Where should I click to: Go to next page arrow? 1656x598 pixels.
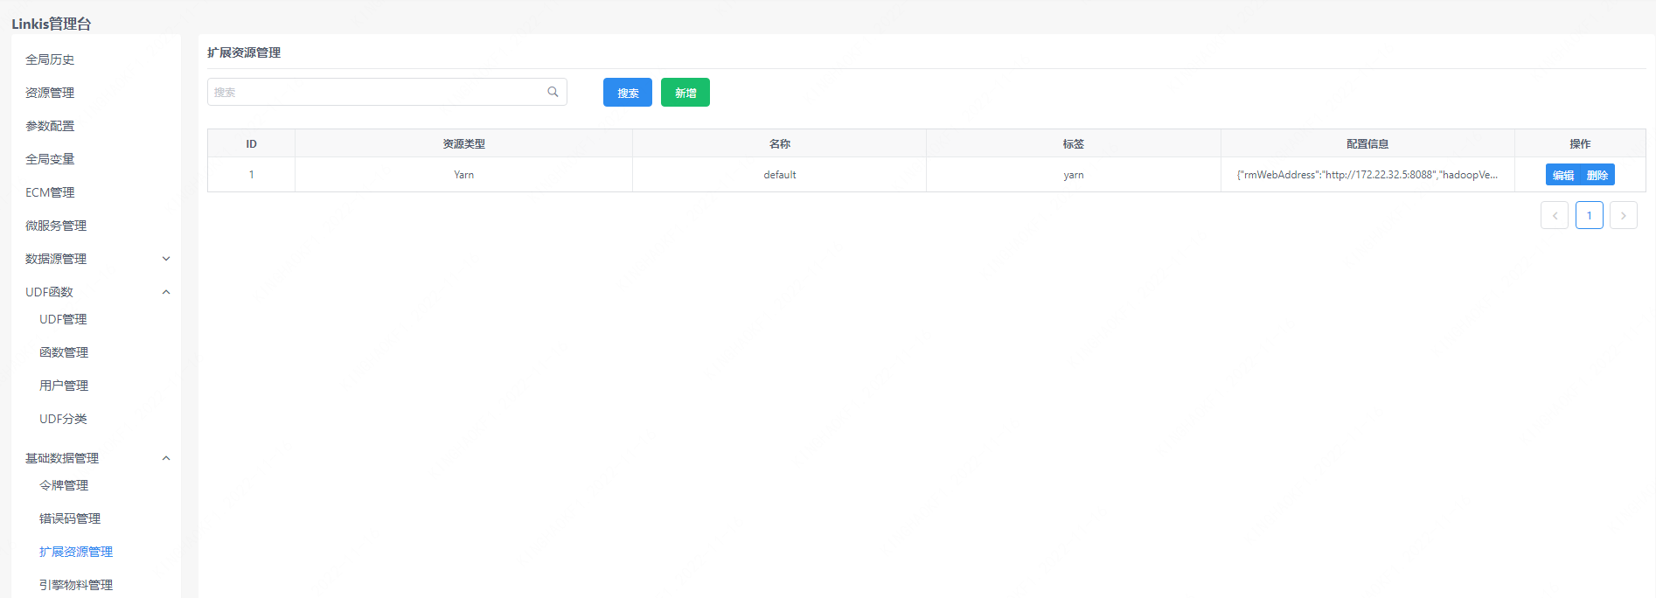click(1623, 216)
